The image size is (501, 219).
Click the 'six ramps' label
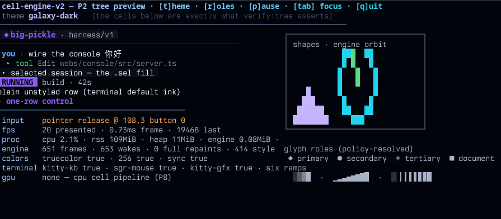coord(286,168)
